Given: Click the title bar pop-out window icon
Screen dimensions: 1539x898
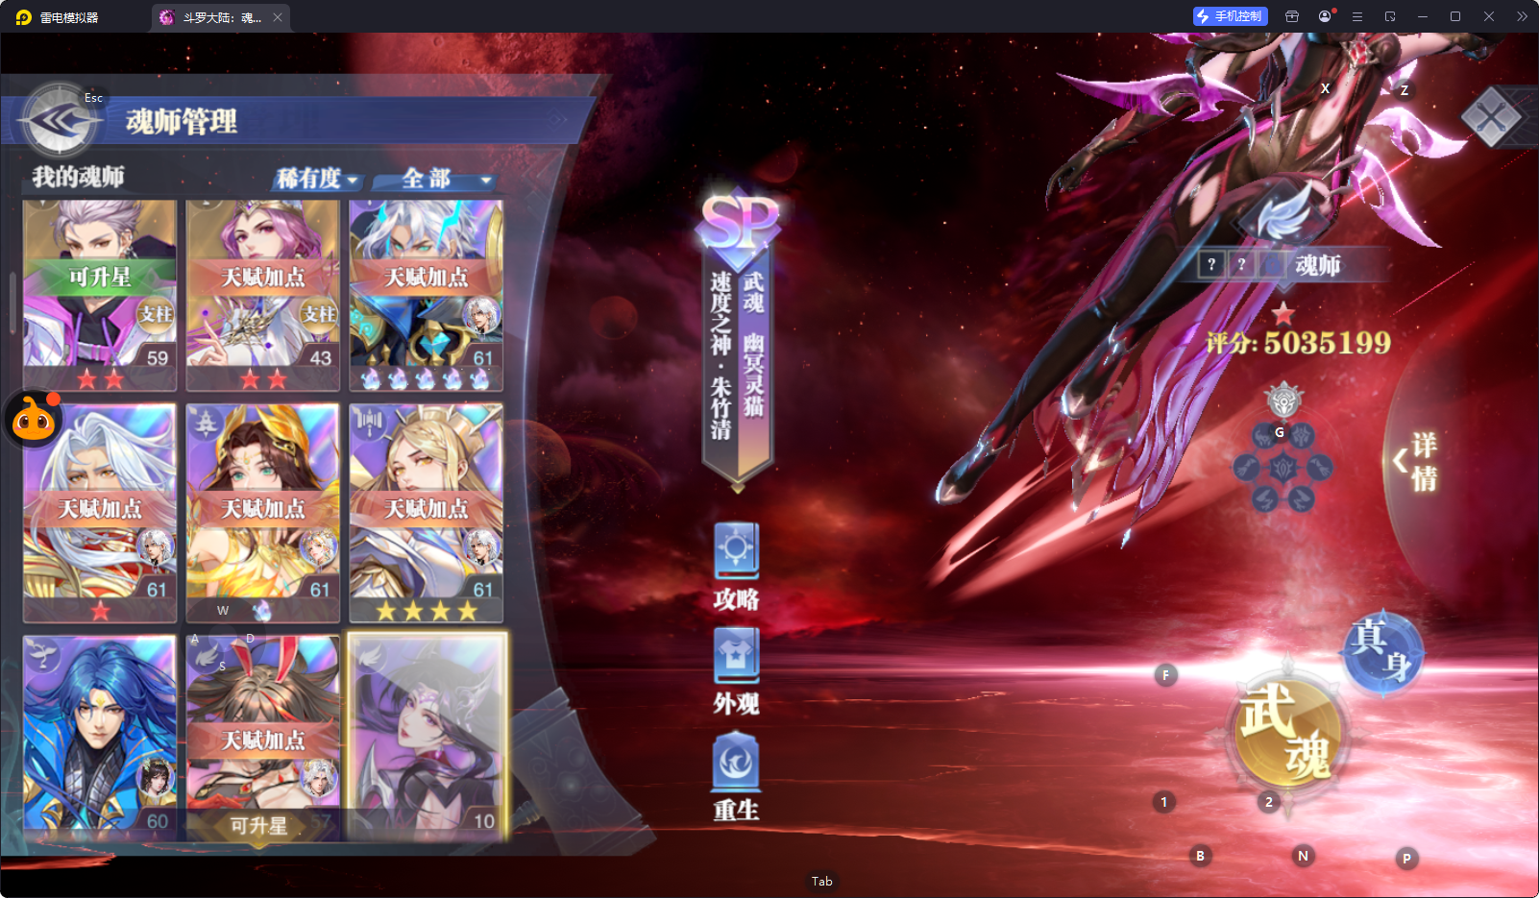Looking at the screenshot, I should point(1390,16).
